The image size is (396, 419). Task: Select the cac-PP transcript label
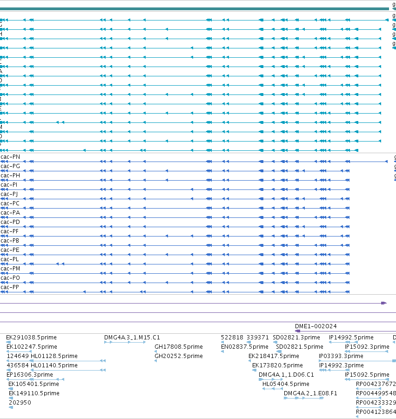[10, 288]
